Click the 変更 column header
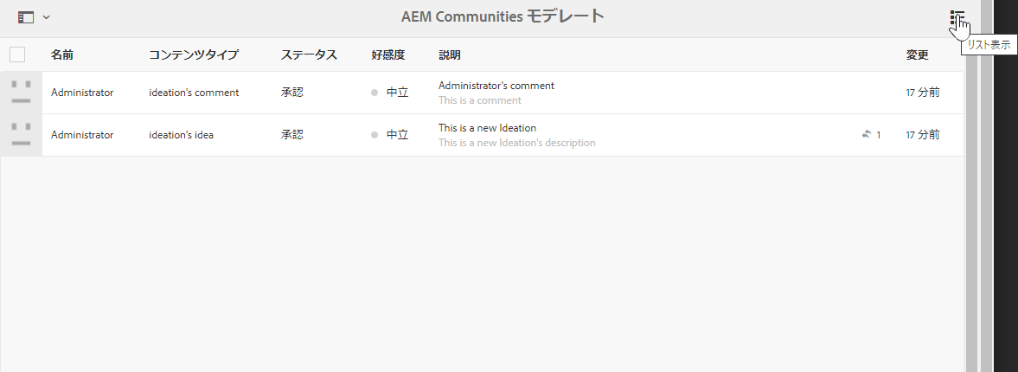1018x372 pixels. click(x=918, y=55)
